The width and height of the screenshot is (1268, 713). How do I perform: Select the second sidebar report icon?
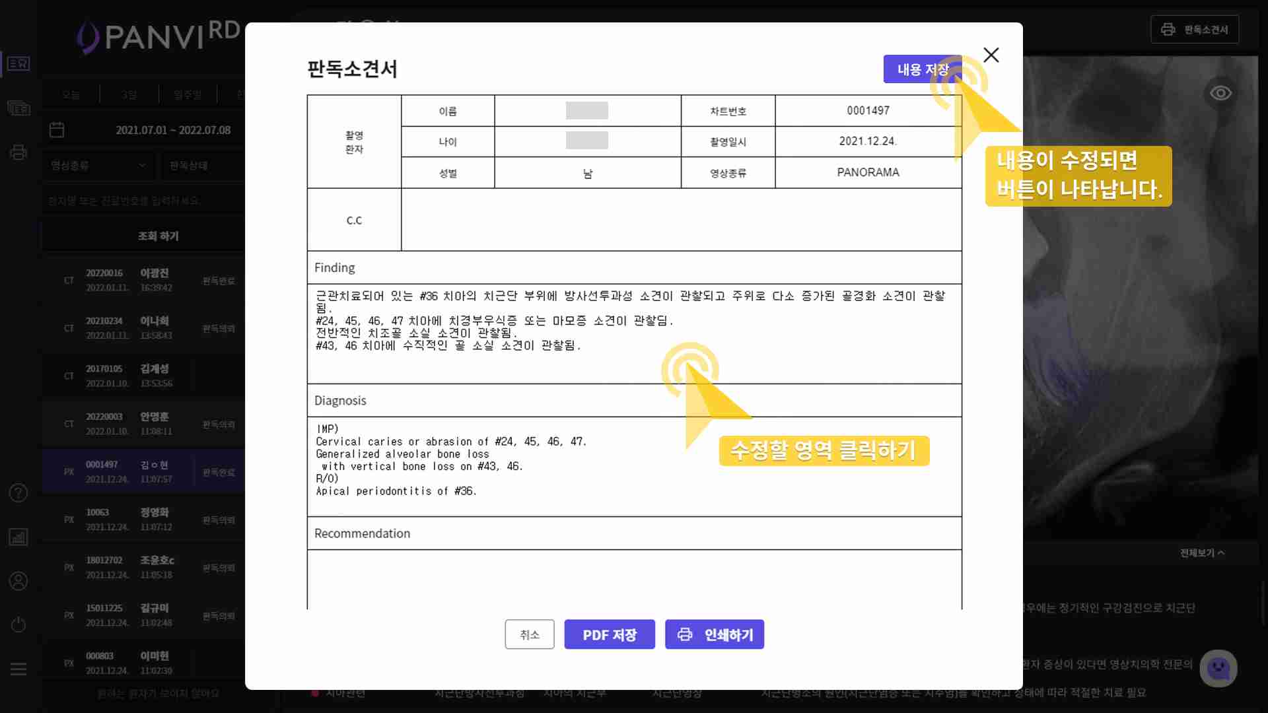click(18, 108)
